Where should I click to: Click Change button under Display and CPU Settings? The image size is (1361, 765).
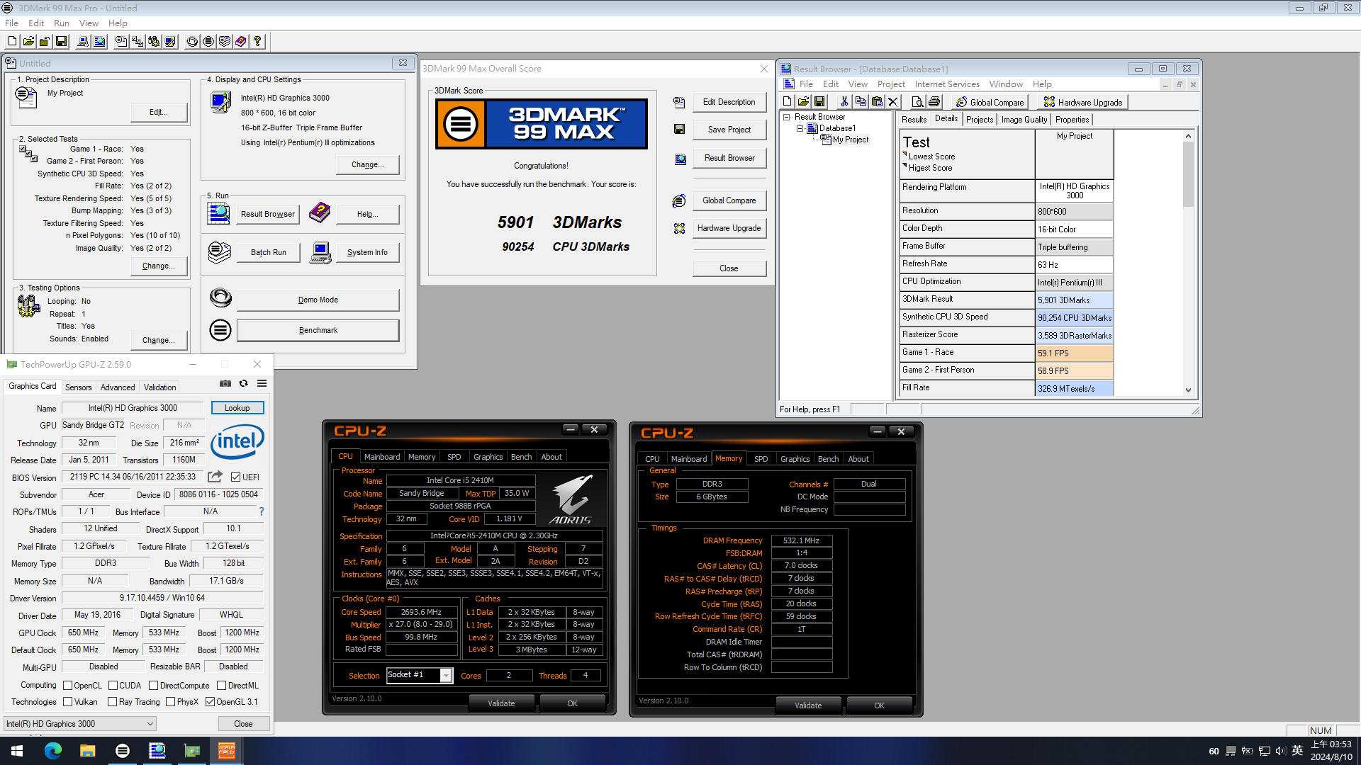pyautogui.click(x=367, y=164)
